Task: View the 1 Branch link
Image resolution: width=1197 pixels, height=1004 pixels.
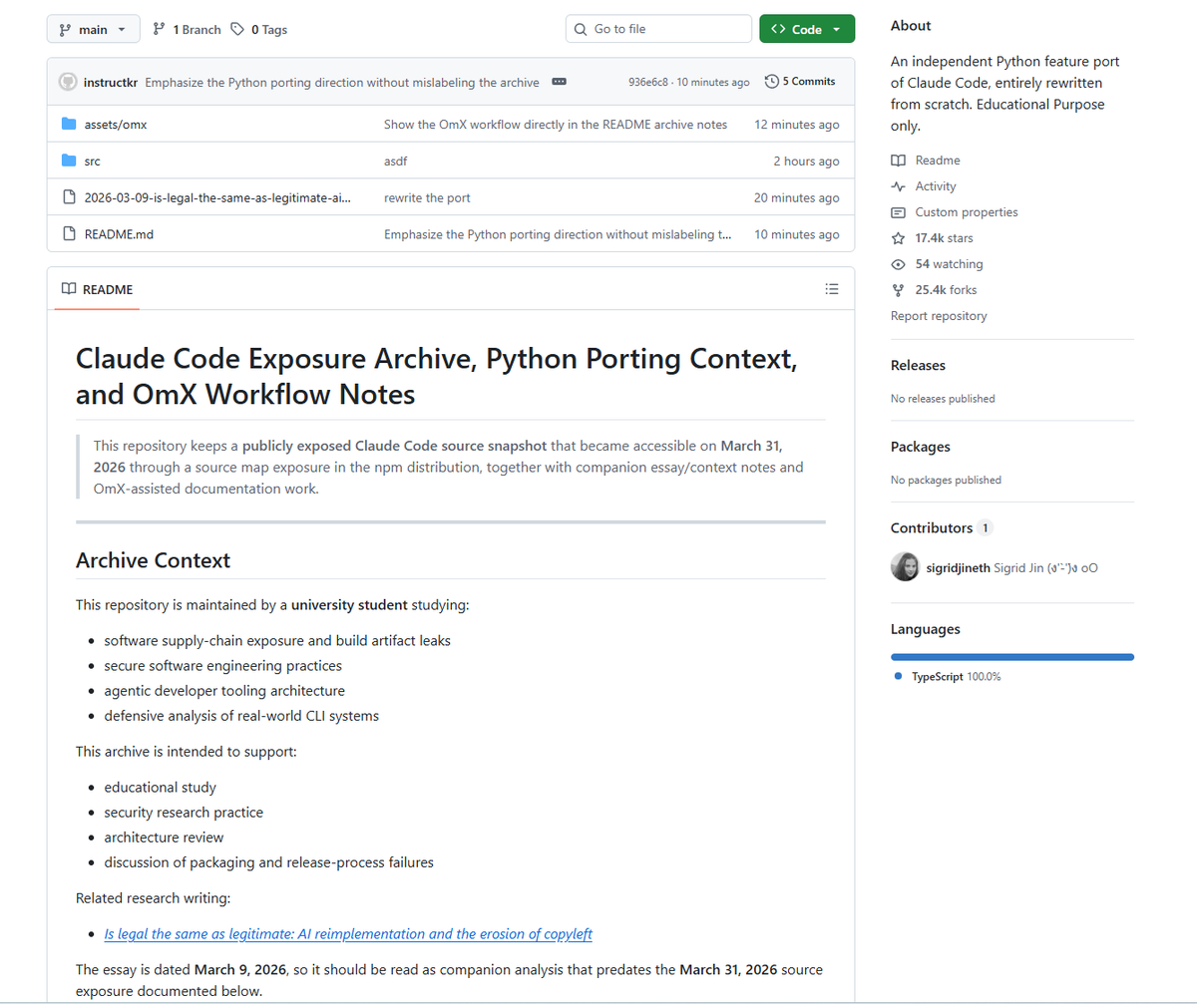Action: pyautogui.click(x=187, y=30)
